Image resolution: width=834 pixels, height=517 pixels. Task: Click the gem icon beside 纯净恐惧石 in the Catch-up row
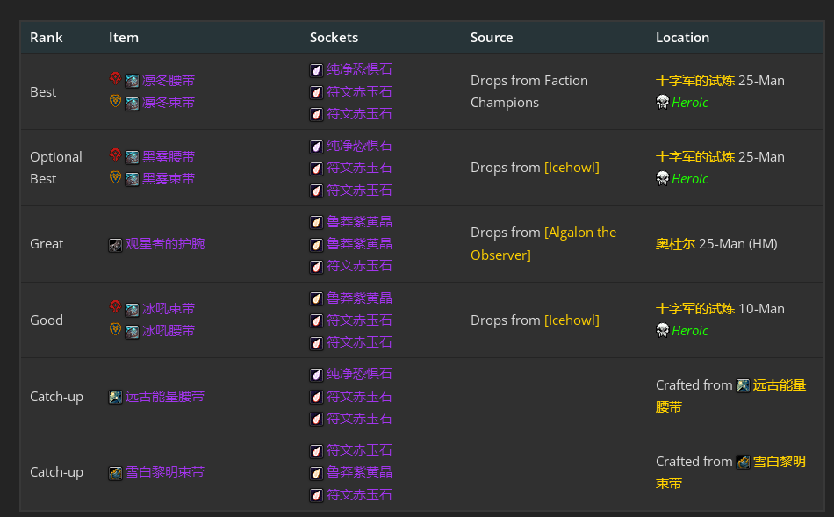point(316,375)
